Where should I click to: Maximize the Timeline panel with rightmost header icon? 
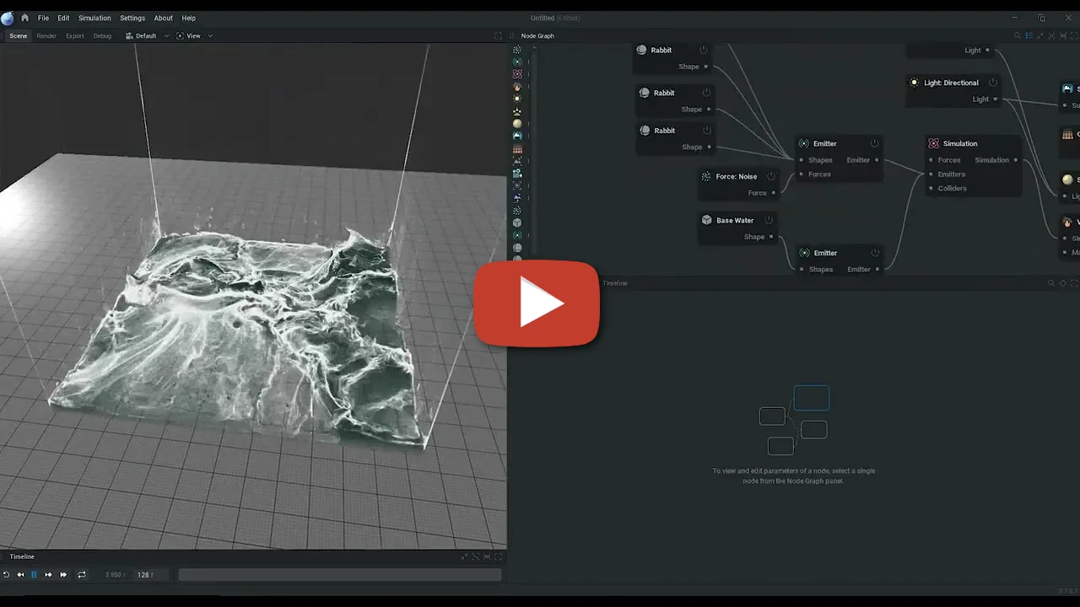point(499,556)
